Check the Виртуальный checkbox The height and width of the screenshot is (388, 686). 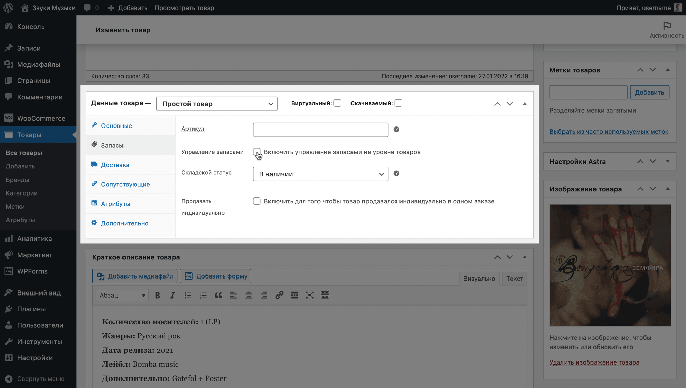(337, 103)
